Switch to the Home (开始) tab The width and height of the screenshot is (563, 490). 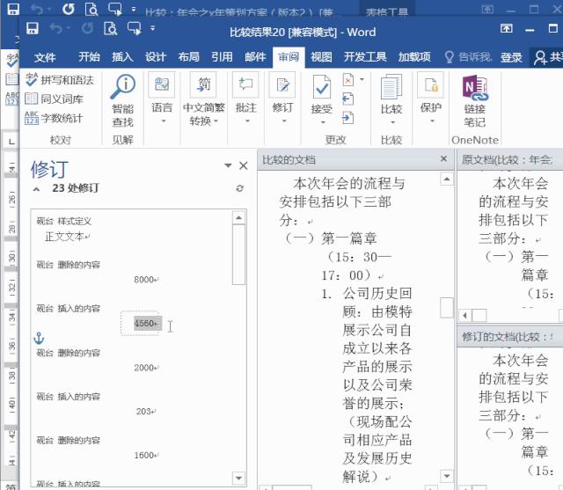89,56
